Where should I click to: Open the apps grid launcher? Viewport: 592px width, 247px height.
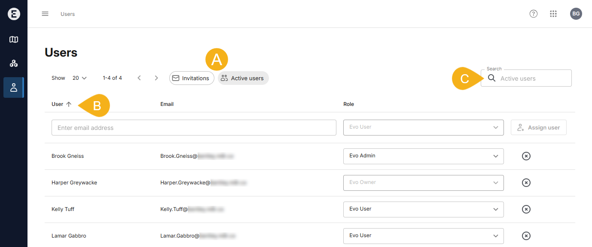(x=553, y=14)
